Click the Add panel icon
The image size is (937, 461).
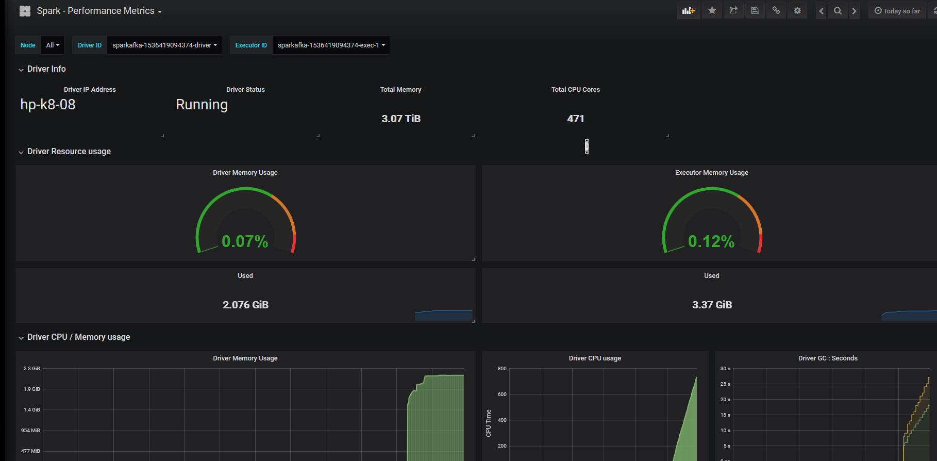pyautogui.click(x=688, y=11)
